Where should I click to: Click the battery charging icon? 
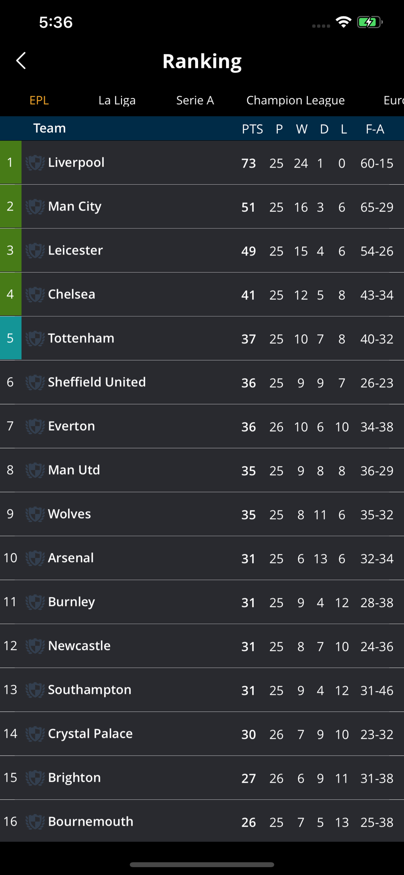point(370,22)
